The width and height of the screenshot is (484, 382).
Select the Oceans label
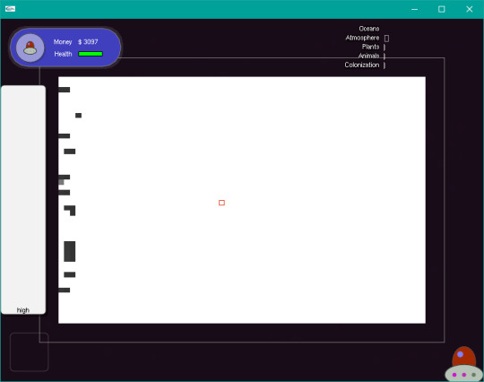tap(369, 29)
